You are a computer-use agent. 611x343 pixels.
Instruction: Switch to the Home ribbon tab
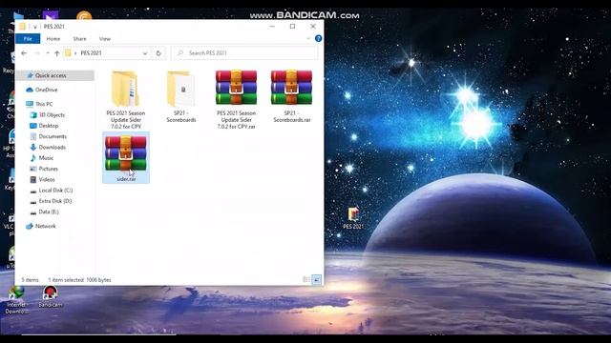(53, 39)
